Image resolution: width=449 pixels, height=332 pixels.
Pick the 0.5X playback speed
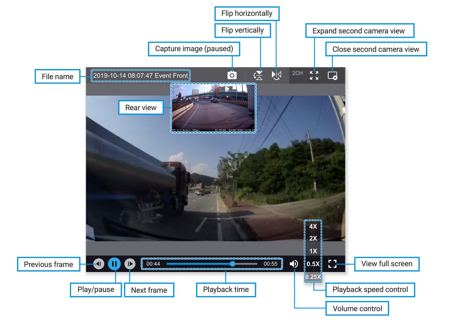click(x=313, y=264)
